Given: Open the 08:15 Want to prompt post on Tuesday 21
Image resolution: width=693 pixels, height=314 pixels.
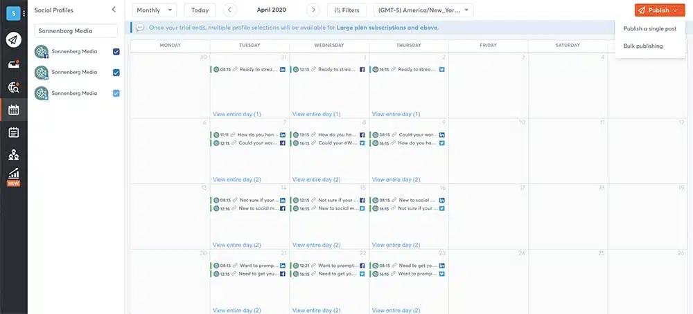Looking at the screenshot, I should click(x=248, y=266).
